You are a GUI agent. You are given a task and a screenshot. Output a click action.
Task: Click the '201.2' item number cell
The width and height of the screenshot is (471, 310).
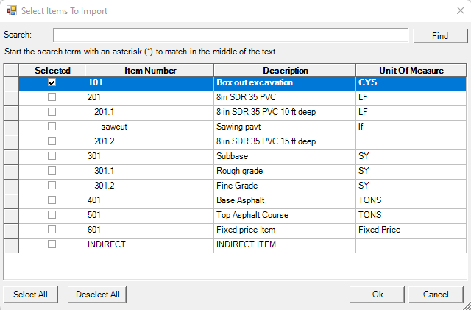(149, 142)
